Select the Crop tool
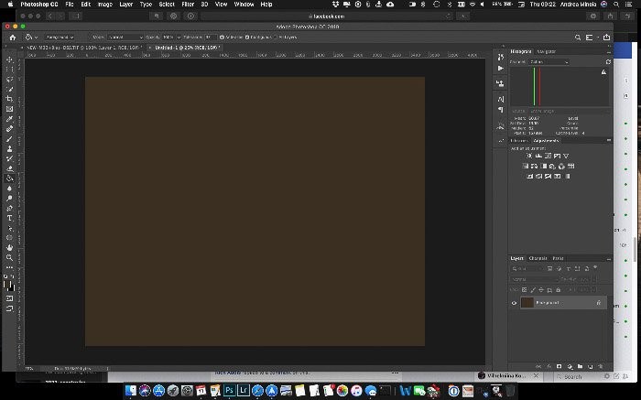Screen dimensions: 641x400 pos(9,99)
